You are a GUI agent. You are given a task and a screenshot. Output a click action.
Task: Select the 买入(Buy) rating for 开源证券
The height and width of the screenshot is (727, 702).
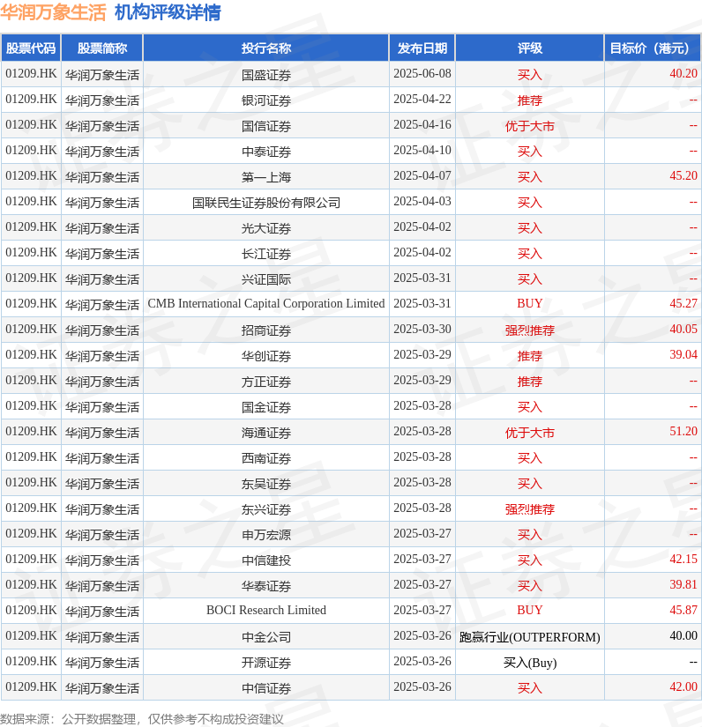click(529, 663)
